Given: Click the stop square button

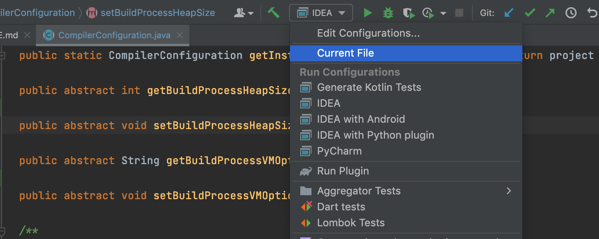Looking at the screenshot, I should pyautogui.click(x=459, y=13).
